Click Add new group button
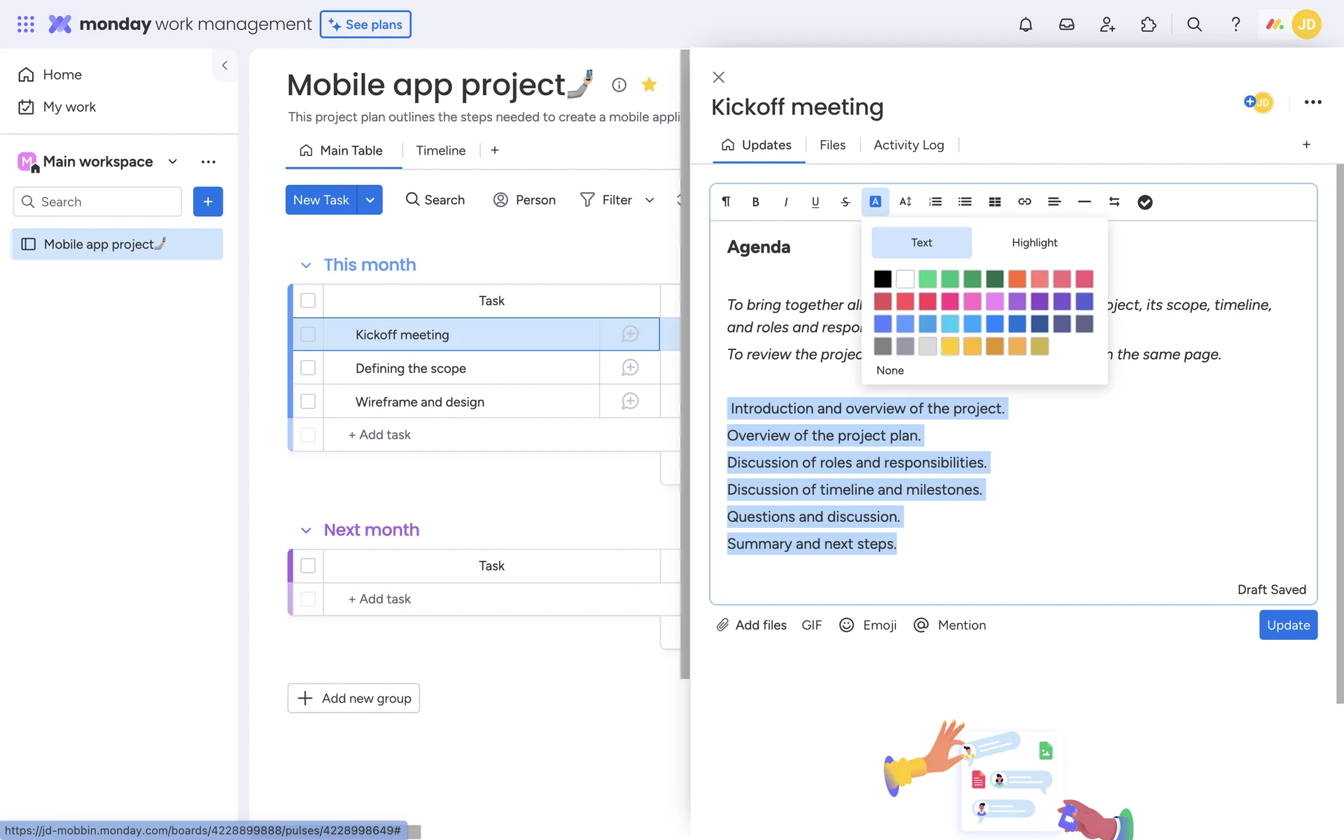 click(x=353, y=699)
